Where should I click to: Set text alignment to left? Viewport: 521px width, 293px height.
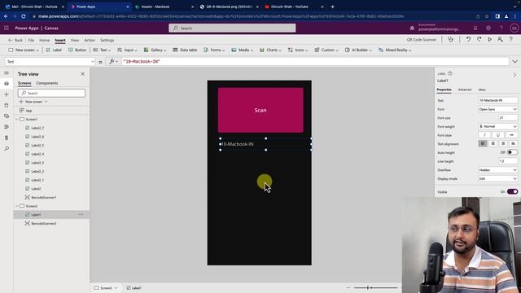point(483,143)
